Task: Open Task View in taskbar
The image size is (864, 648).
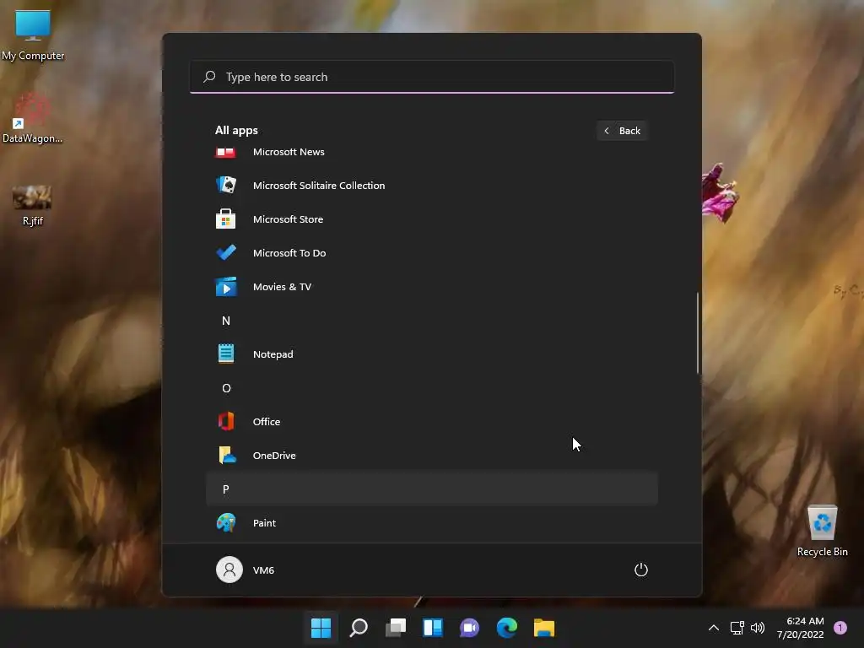Action: coord(396,628)
